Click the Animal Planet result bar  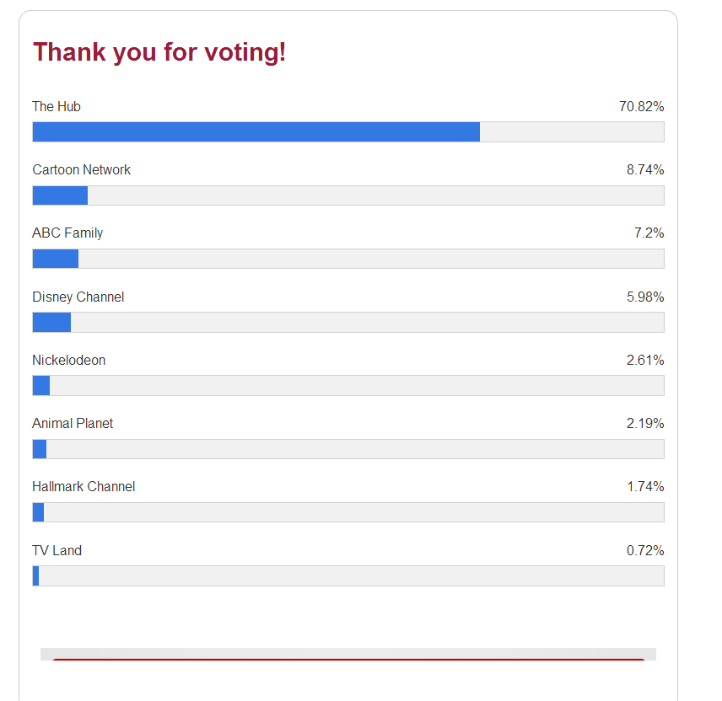pyautogui.click(x=348, y=449)
